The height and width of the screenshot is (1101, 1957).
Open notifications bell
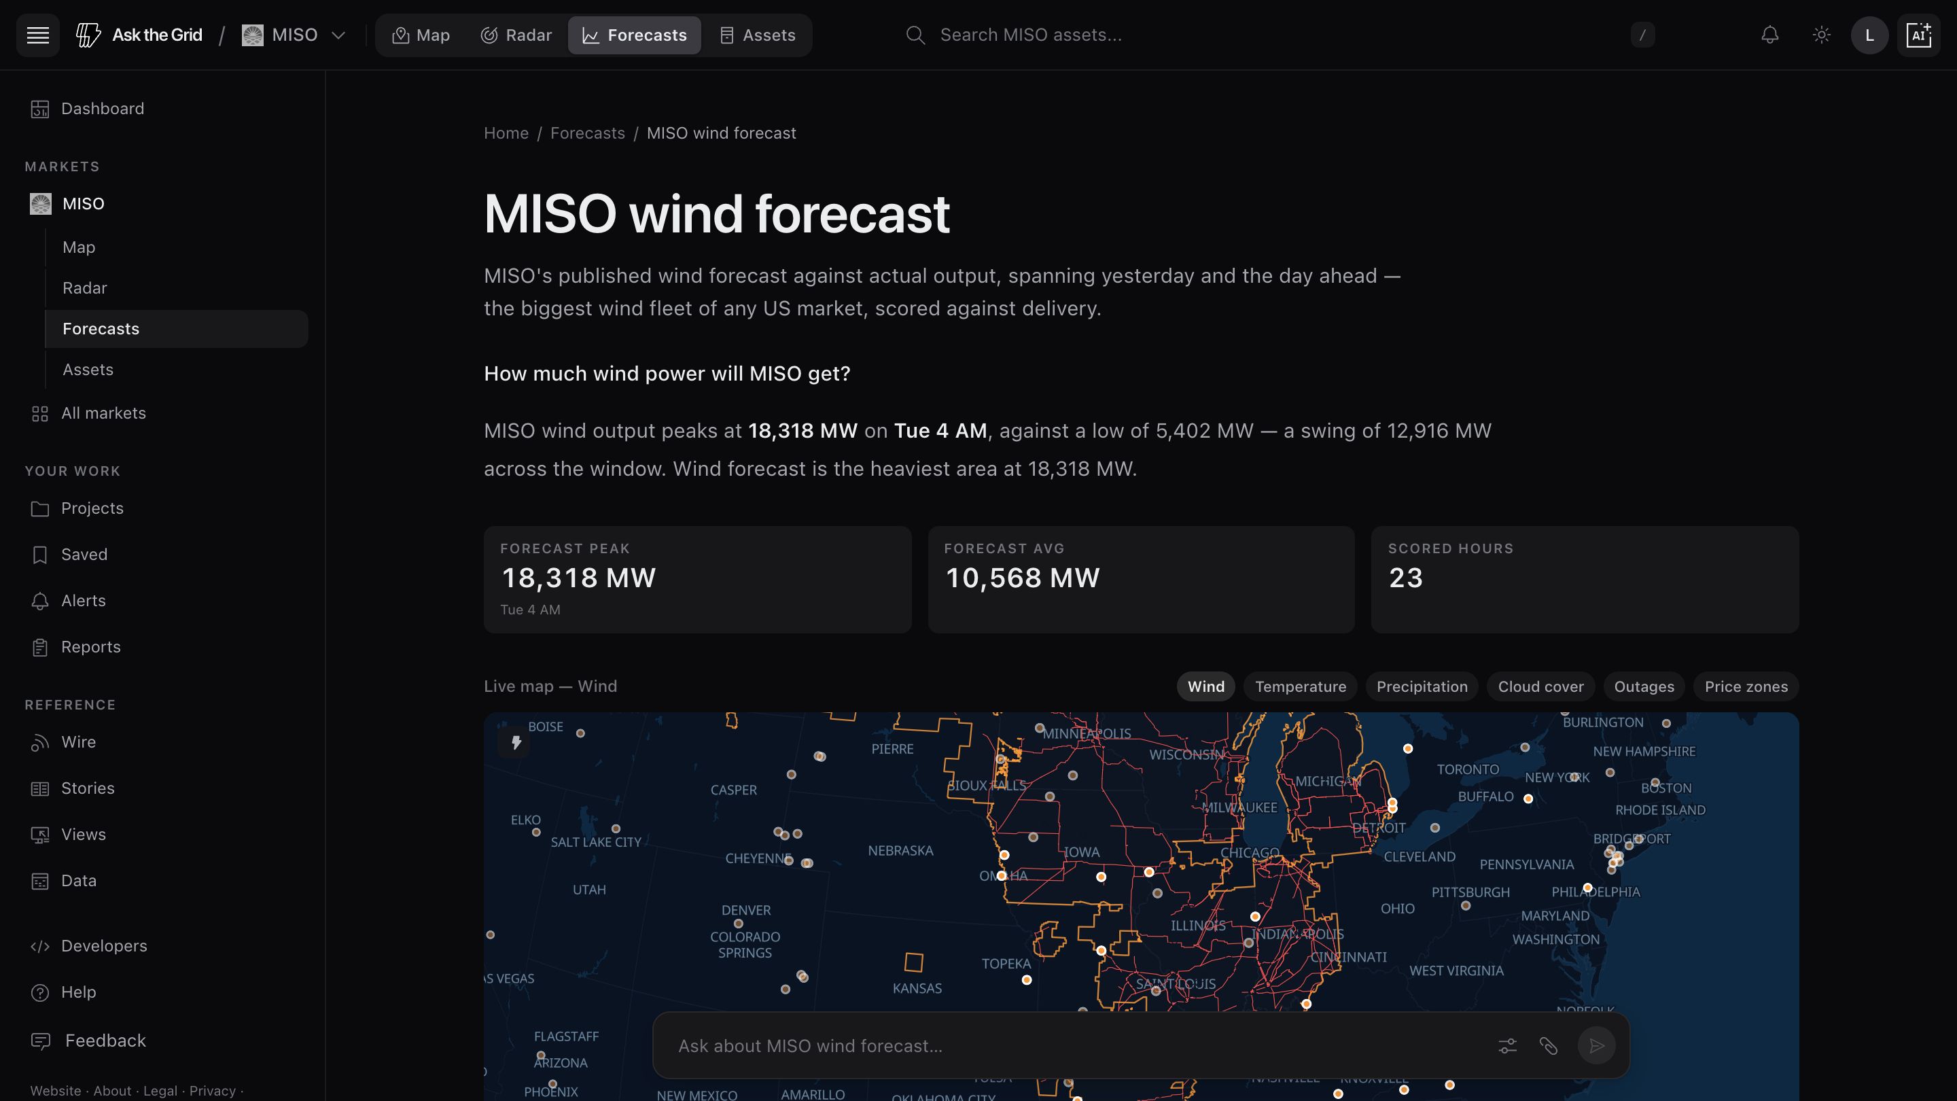(x=1770, y=35)
